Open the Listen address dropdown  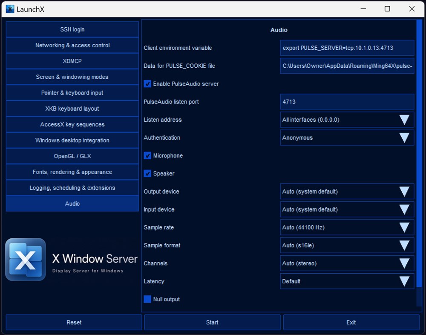(347, 120)
